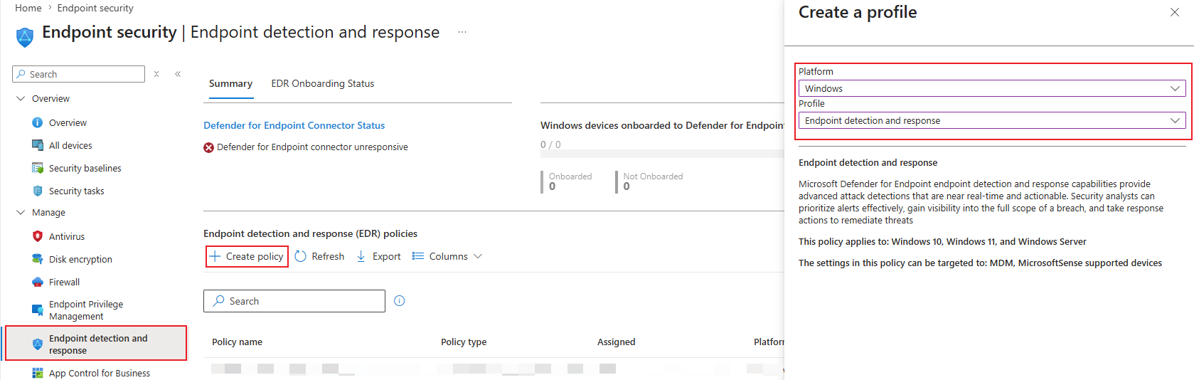Viewport: 1194px width, 380px height.
Task: Close the Create a profile pane
Action: [x=1175, y=12]
